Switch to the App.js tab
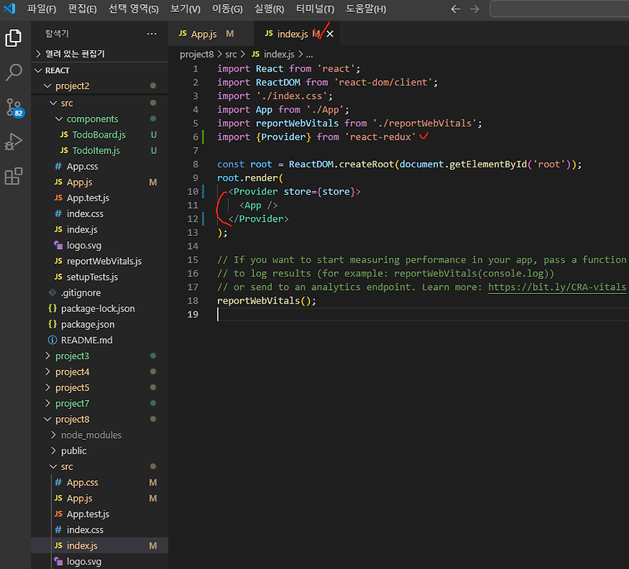 point(204,35)
